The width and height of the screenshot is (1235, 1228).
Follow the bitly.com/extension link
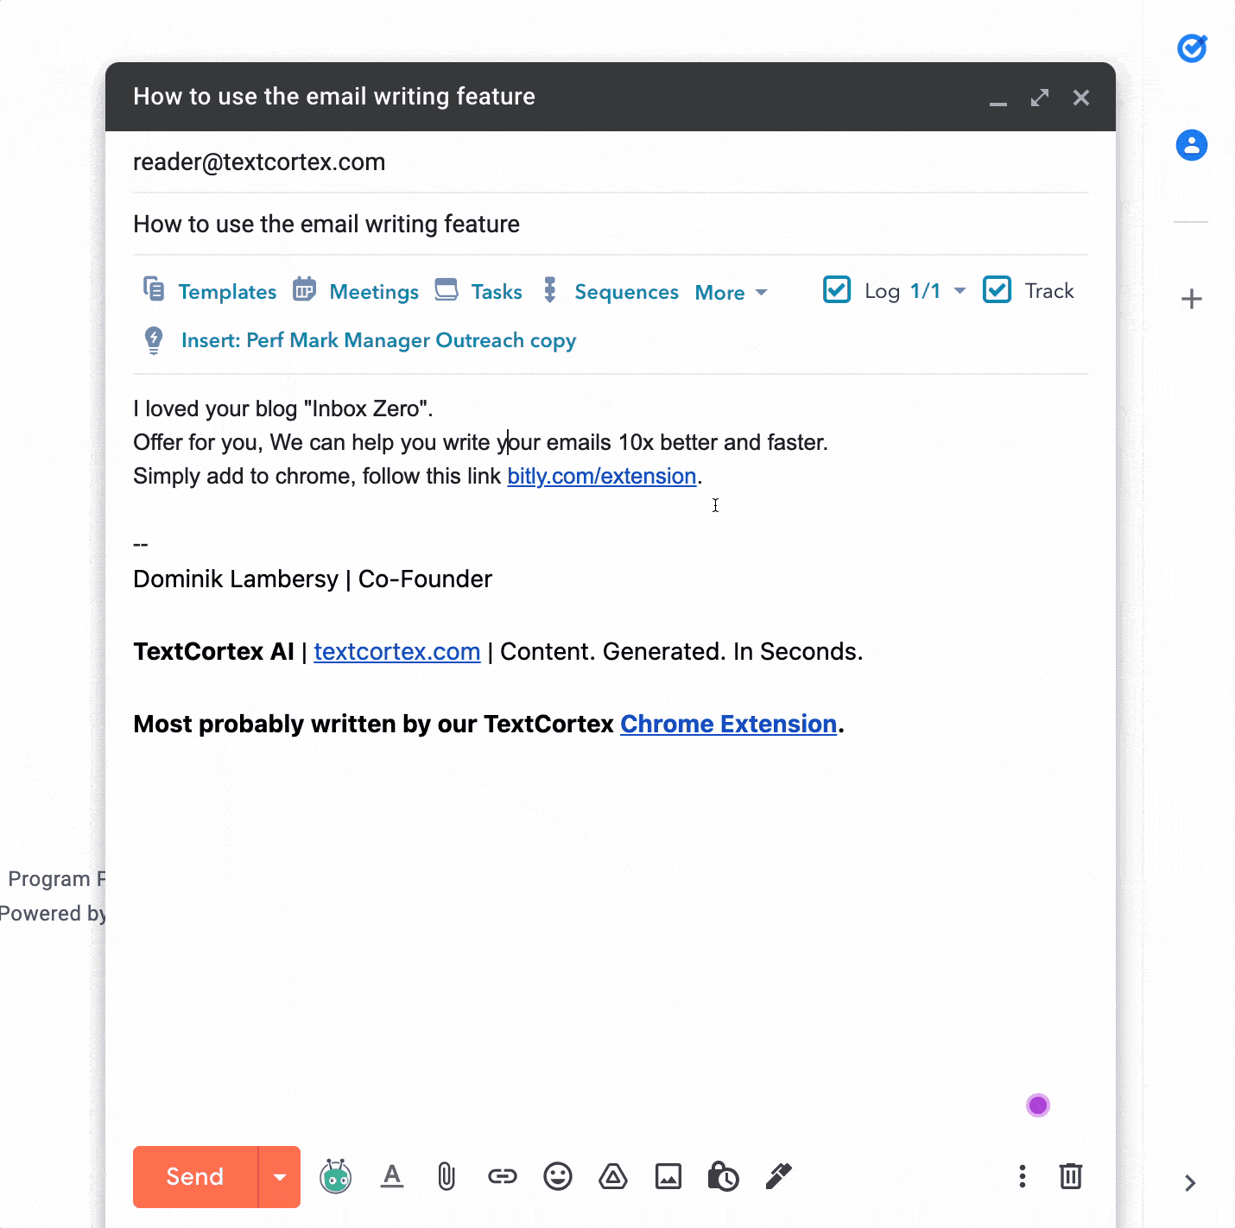(x=601, y=477)
